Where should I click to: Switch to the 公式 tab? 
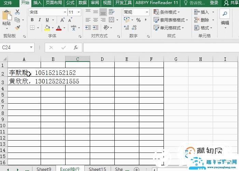coord(70,3)
